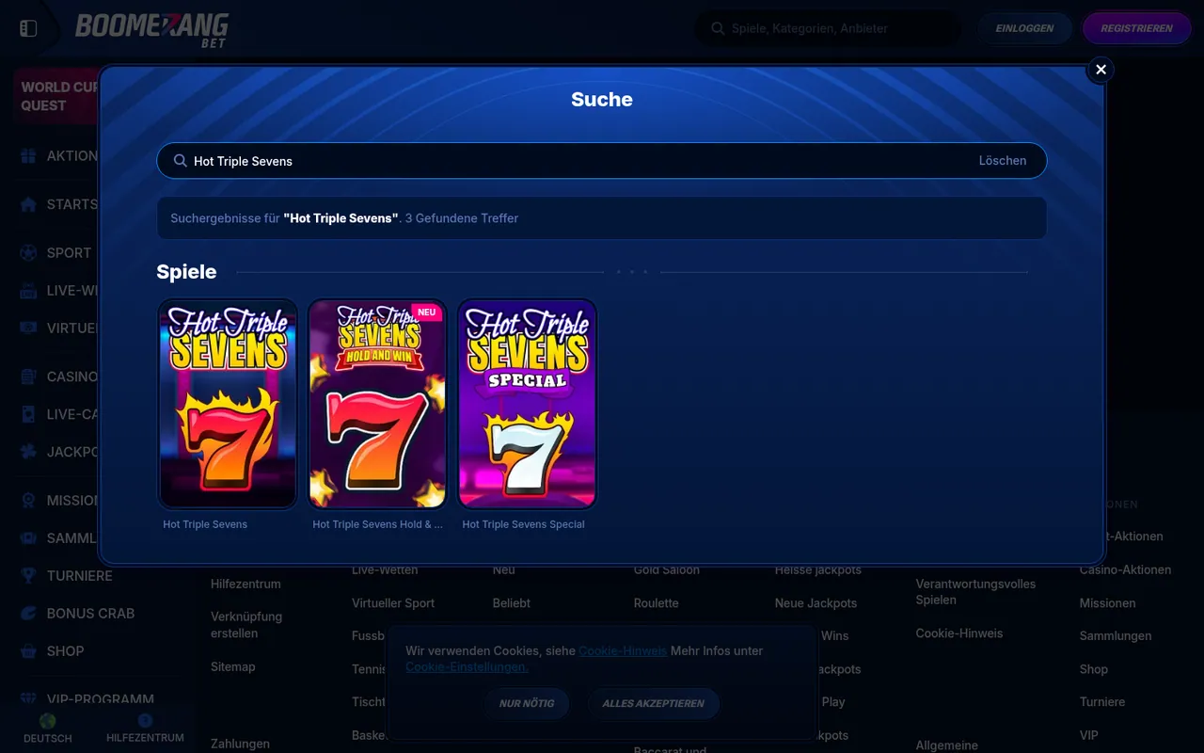Open footer Sammlungen link

tap(1116, 635)
